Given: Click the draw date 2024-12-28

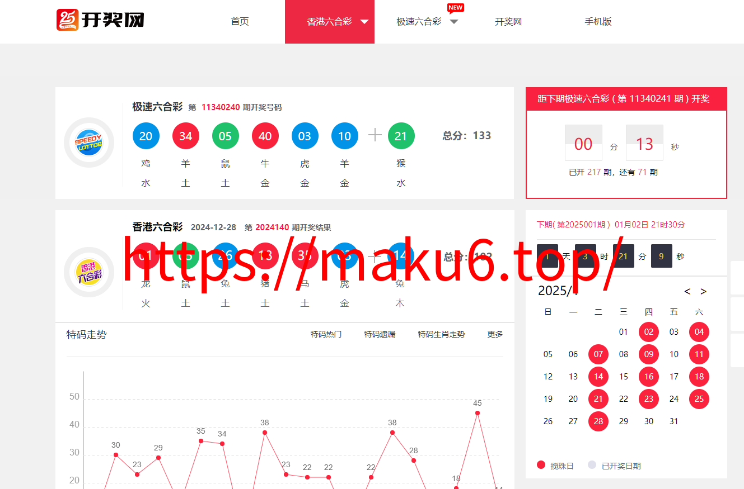Looking at the screenshot, I should [x=213, y=227].
